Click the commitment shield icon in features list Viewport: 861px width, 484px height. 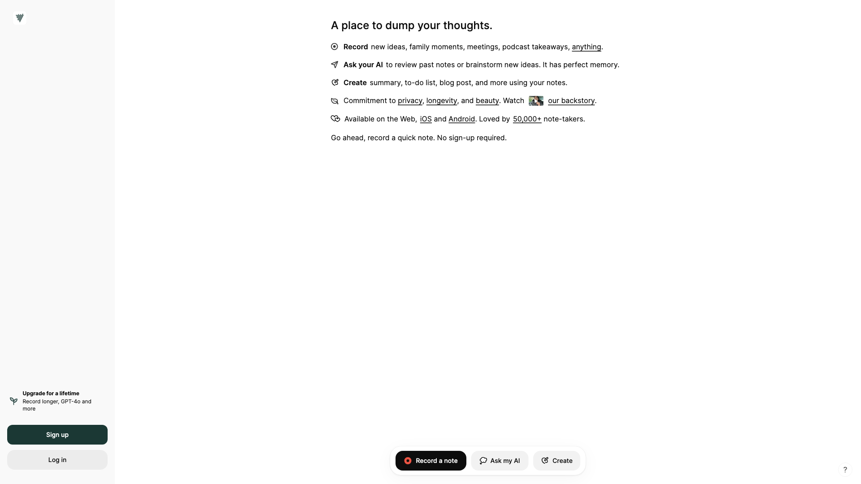(335, 100)
